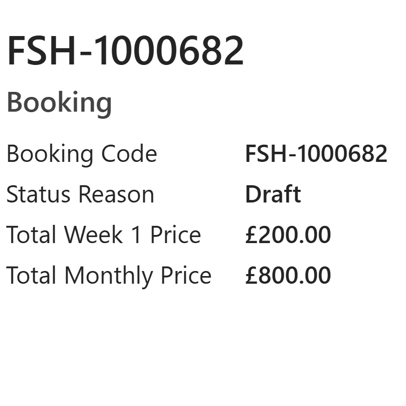The width and height of the screenshot is (406, 406).
Task: Select the £200.00 price value
Action: coord(288,235)
